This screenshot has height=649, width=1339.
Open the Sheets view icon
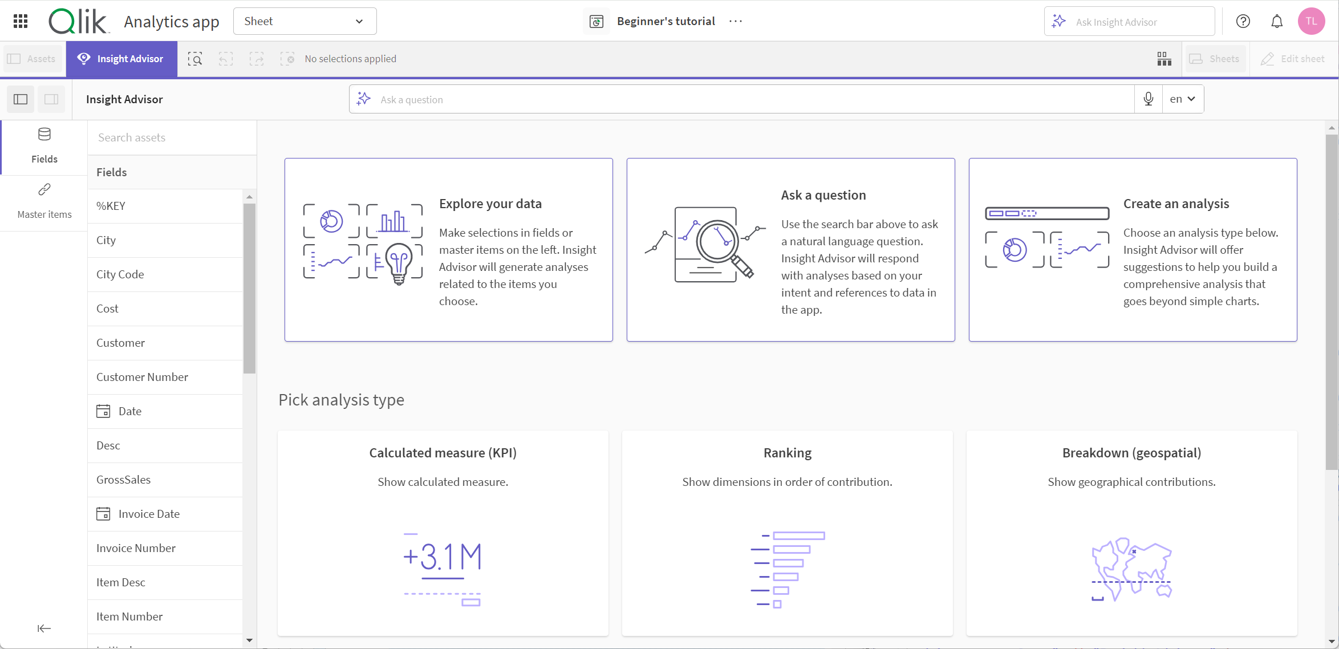(x=1163, y=58)
